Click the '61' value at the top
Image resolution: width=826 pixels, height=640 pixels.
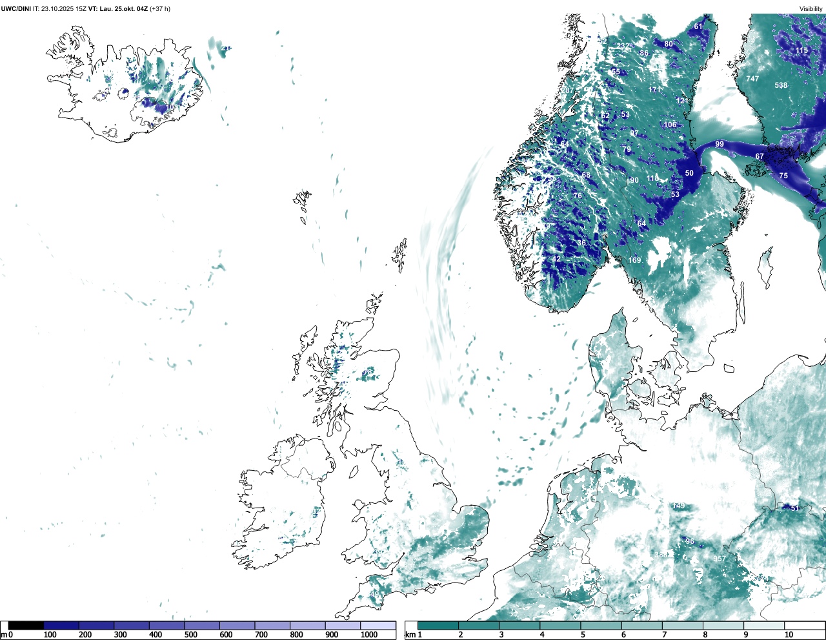tap(698, 26)
